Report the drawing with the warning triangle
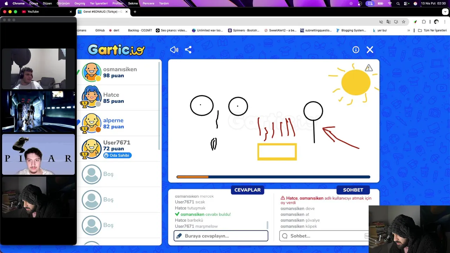This screenshot has width=450, height=253. pyautogui.click(x=368, y=68)
